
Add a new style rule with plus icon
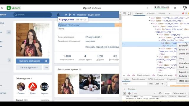pos(162,84)
